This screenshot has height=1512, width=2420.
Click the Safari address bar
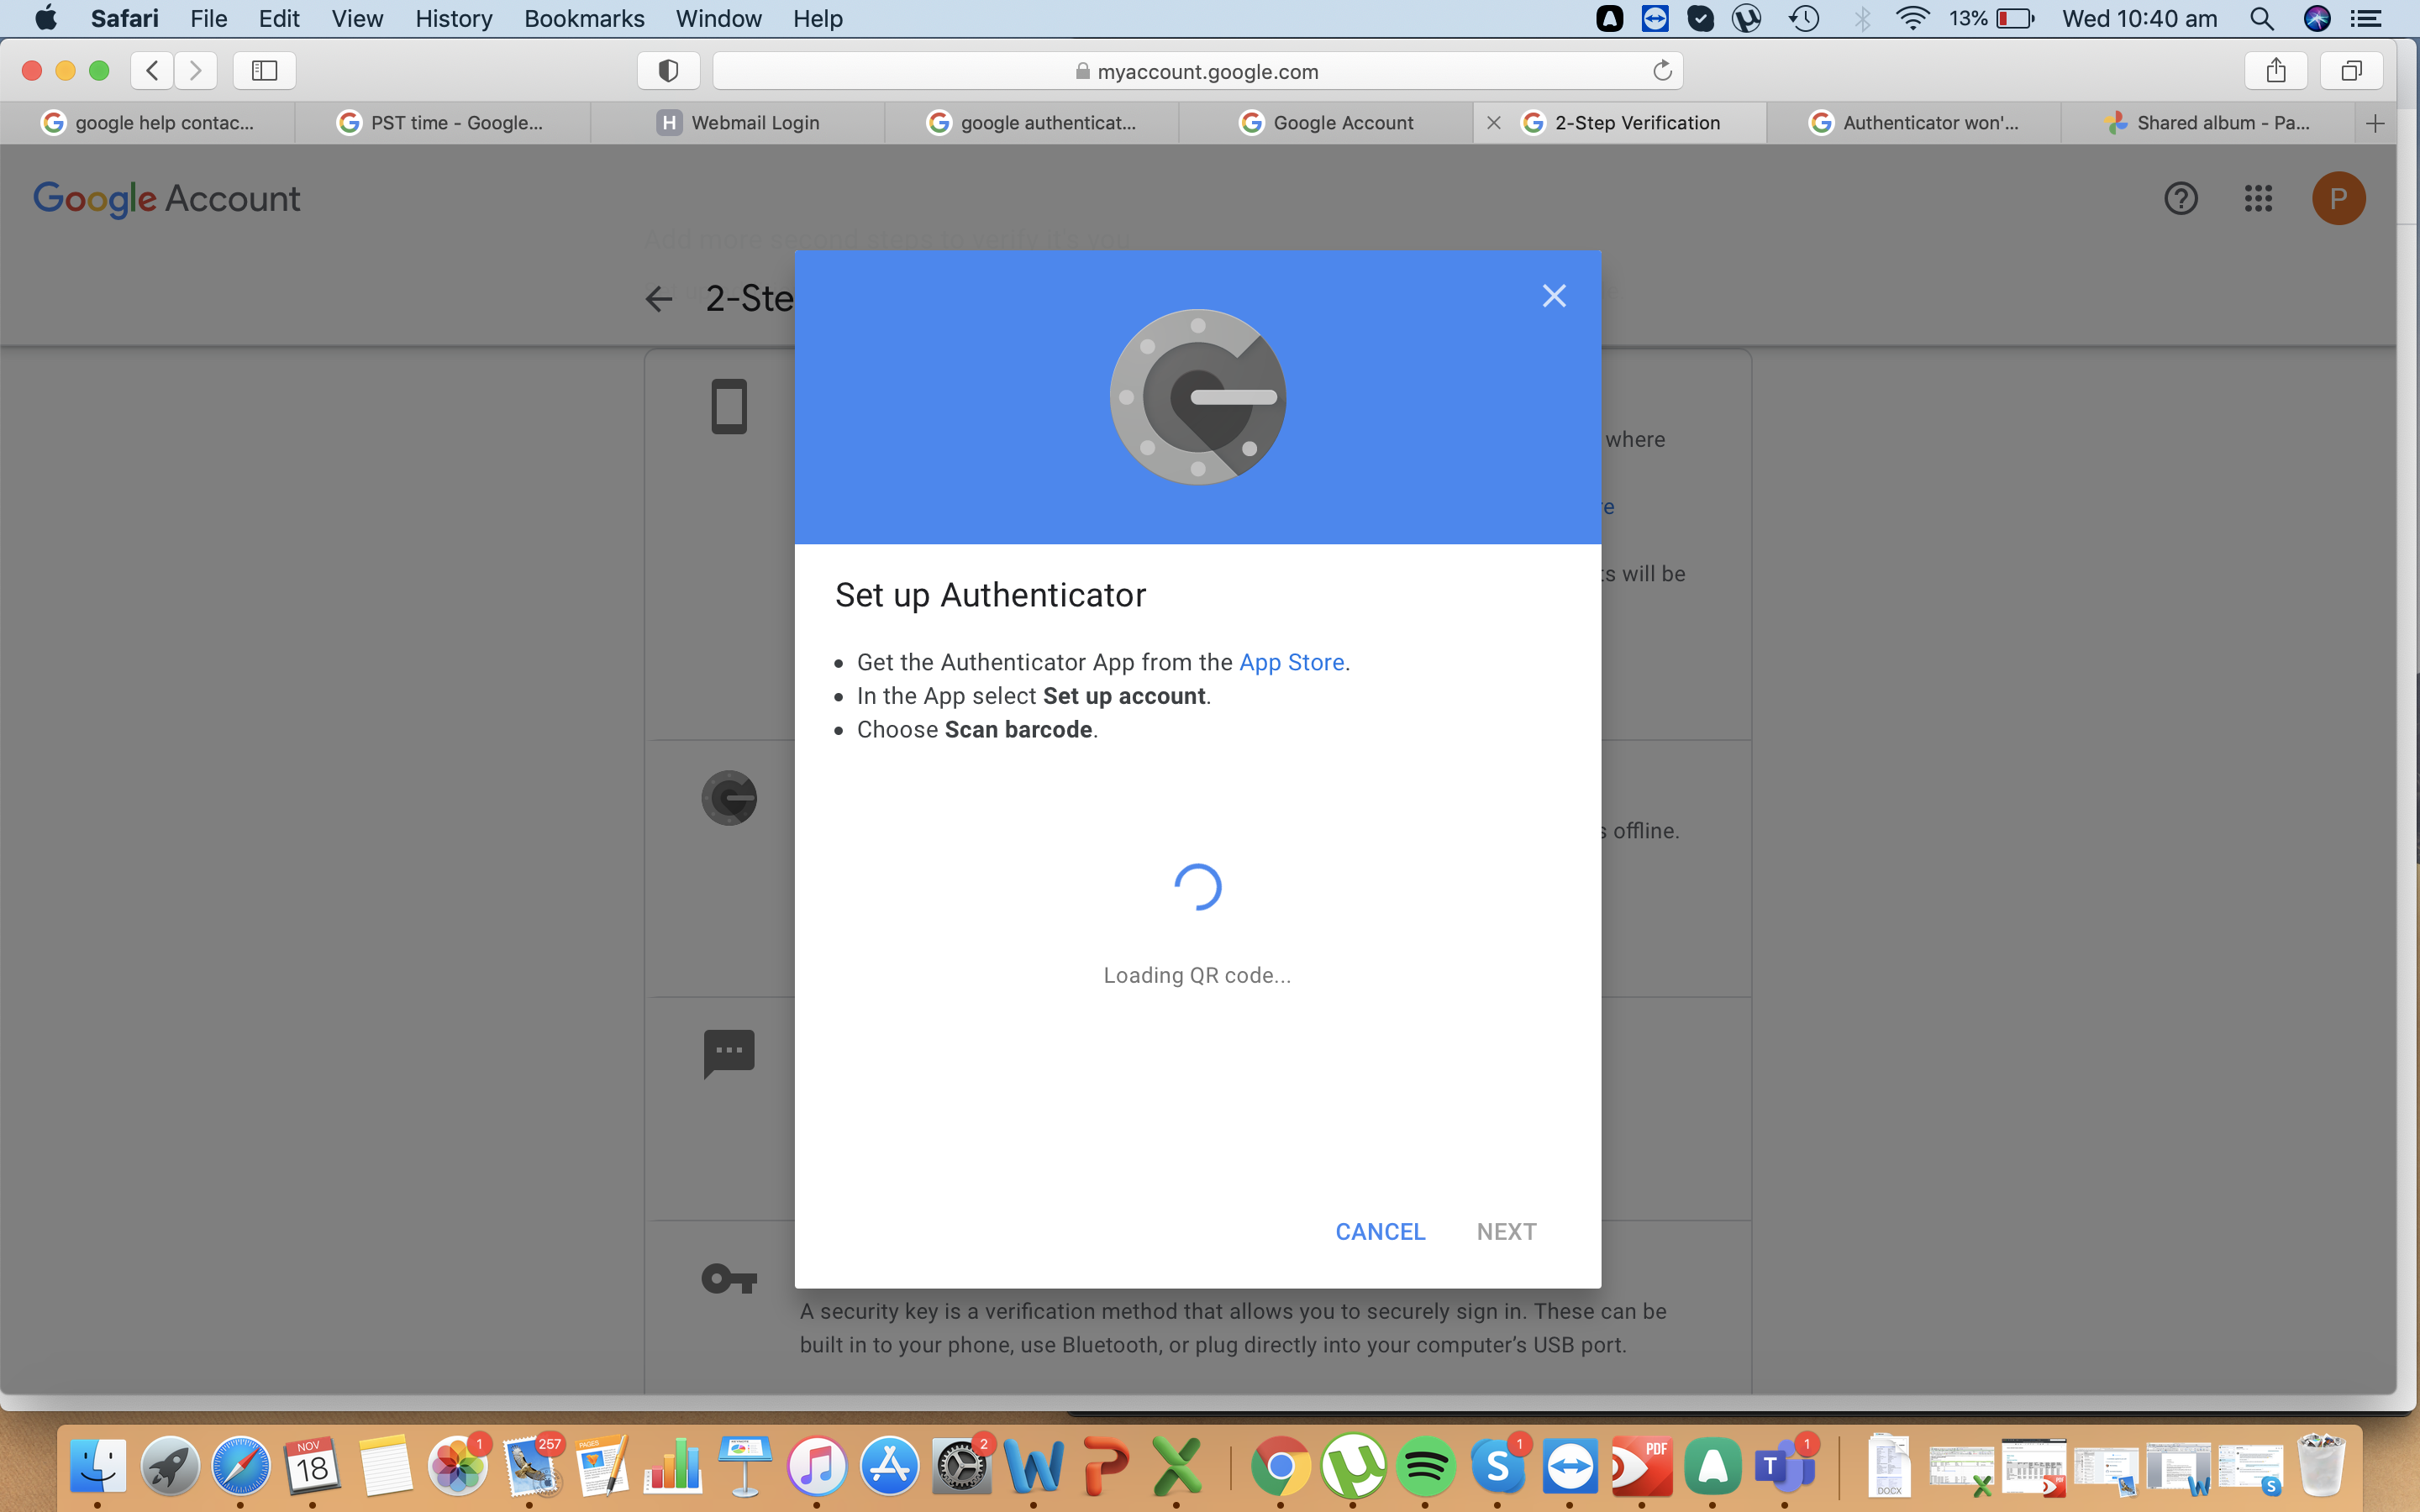pos(1200,70)
